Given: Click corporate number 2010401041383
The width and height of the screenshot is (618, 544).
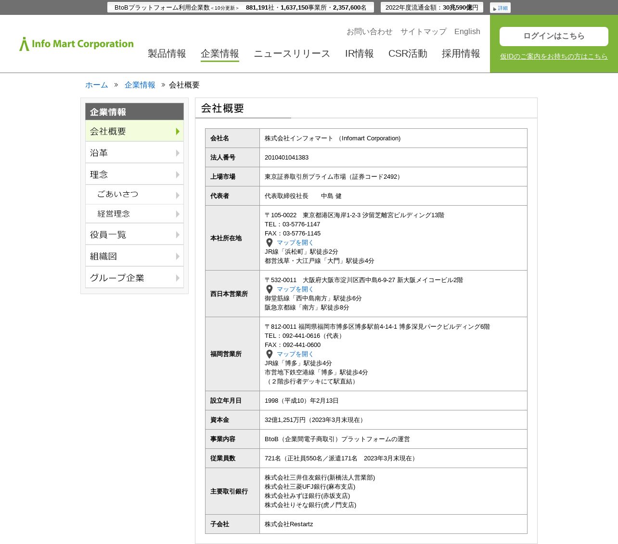Looking at the screenshot, I should click(286, 158).
